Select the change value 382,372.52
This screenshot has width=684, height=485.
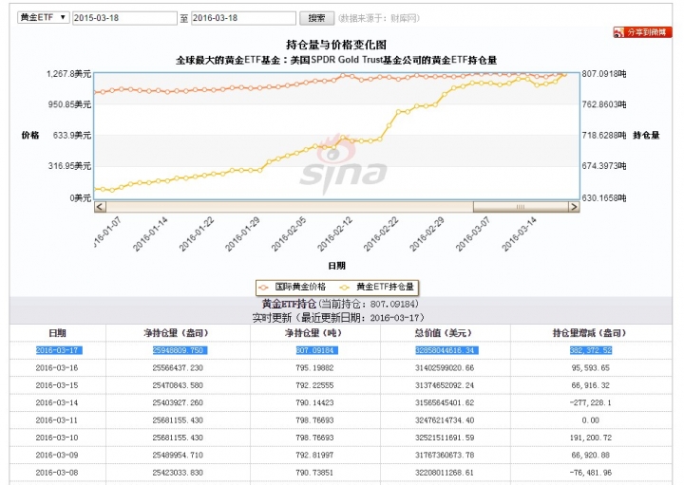click(591, 350)
